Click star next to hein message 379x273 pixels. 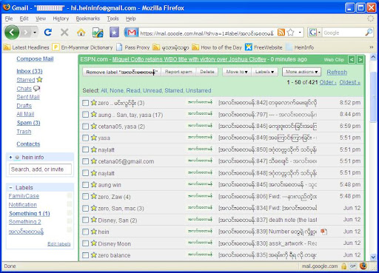pos(94,232)
